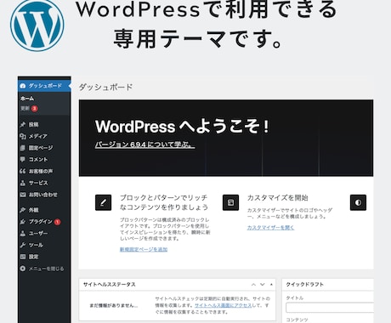
Task: Click the dashboard gauge icon in sidebar
Action: tap(23, 86)
